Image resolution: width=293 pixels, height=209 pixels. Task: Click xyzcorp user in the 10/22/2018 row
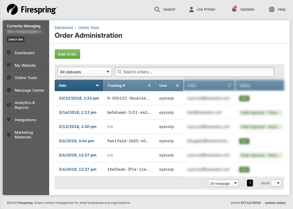(166, 98)
